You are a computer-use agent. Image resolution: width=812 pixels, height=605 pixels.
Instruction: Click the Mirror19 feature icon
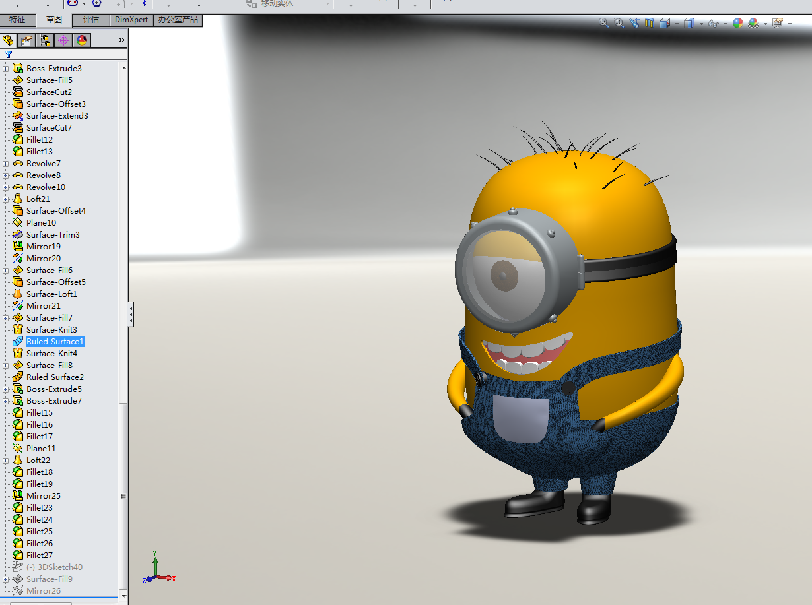tap(18, 247)
